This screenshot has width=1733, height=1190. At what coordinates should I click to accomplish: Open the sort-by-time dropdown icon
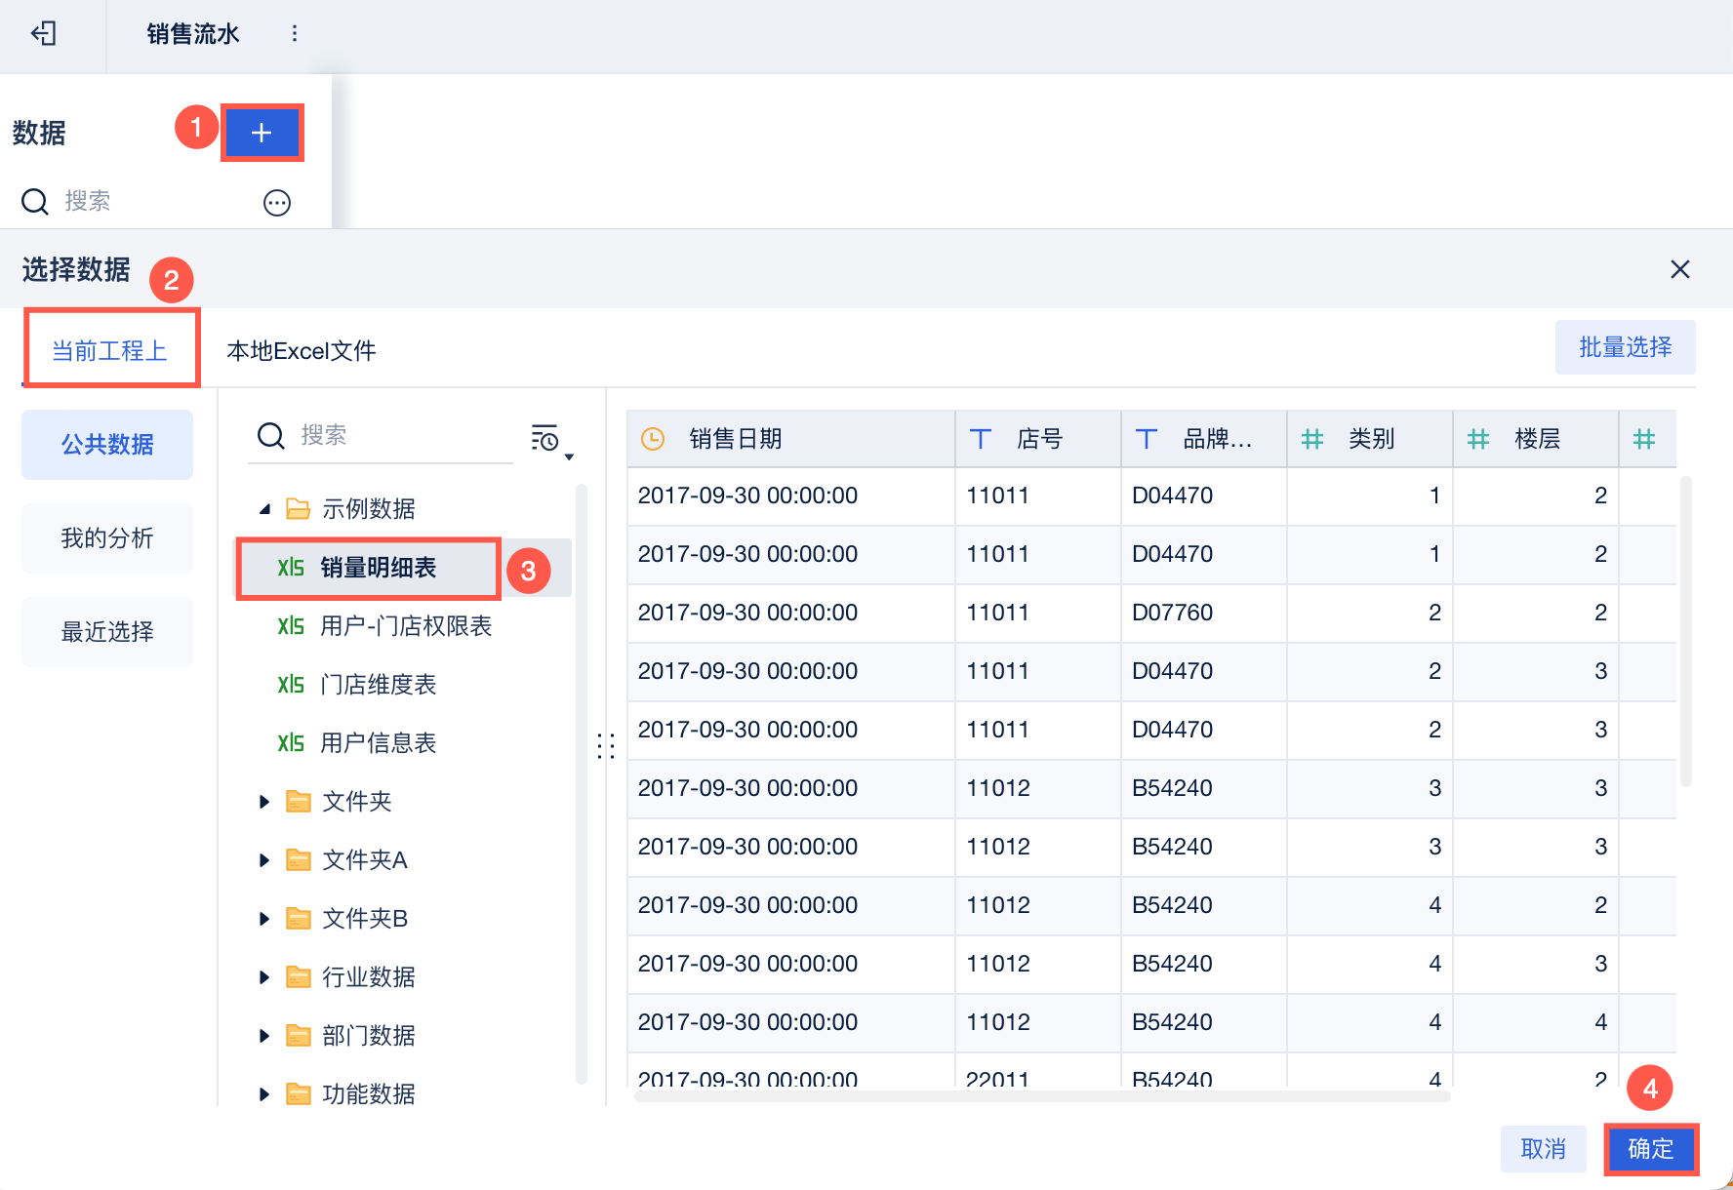point(551,440)
